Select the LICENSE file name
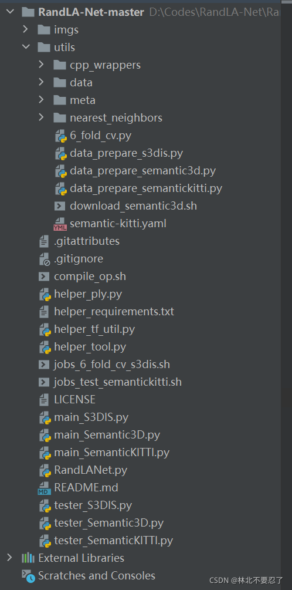The width and height of the screenshot is (292, 590). click(75, 399)
